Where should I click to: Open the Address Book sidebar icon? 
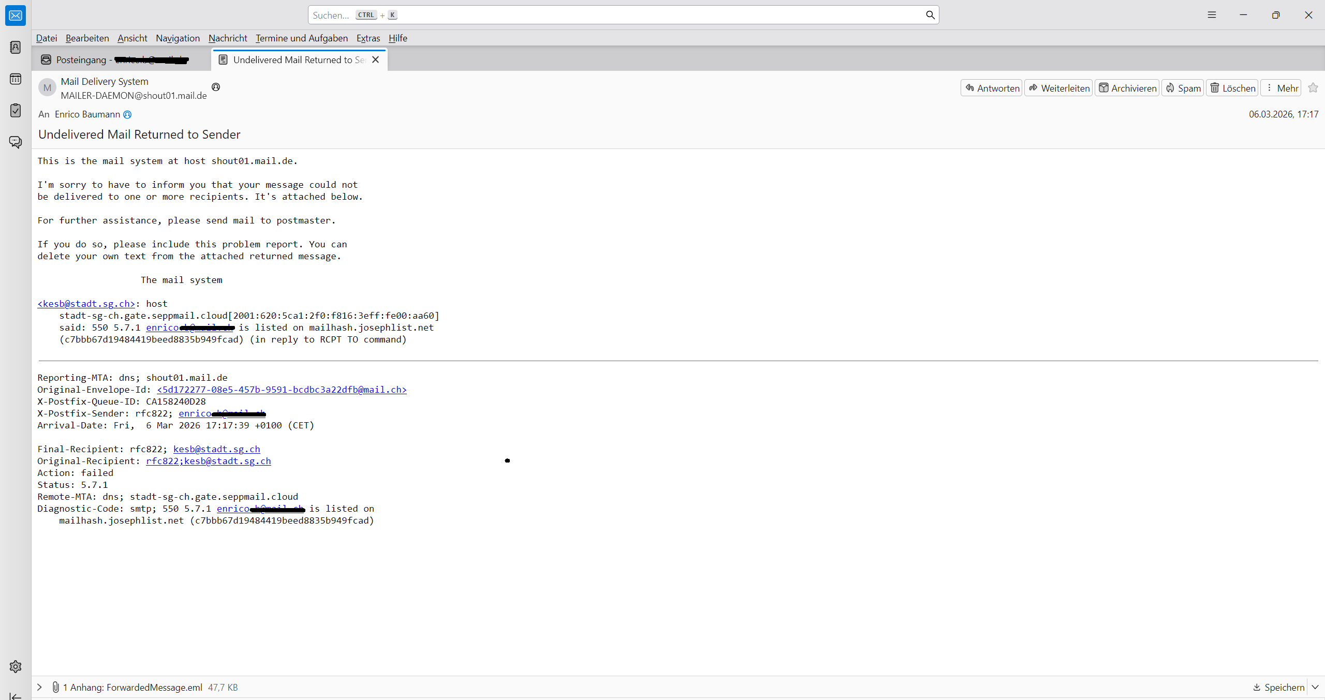point(16,48)
